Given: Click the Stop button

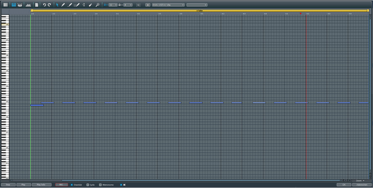Looking at the screenshot, I should pyautogui.click(x=8, y=185).
